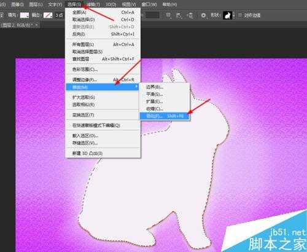Open the 文字(Y) menu
Screen dimensions: 307x252
tap(55, 4)
